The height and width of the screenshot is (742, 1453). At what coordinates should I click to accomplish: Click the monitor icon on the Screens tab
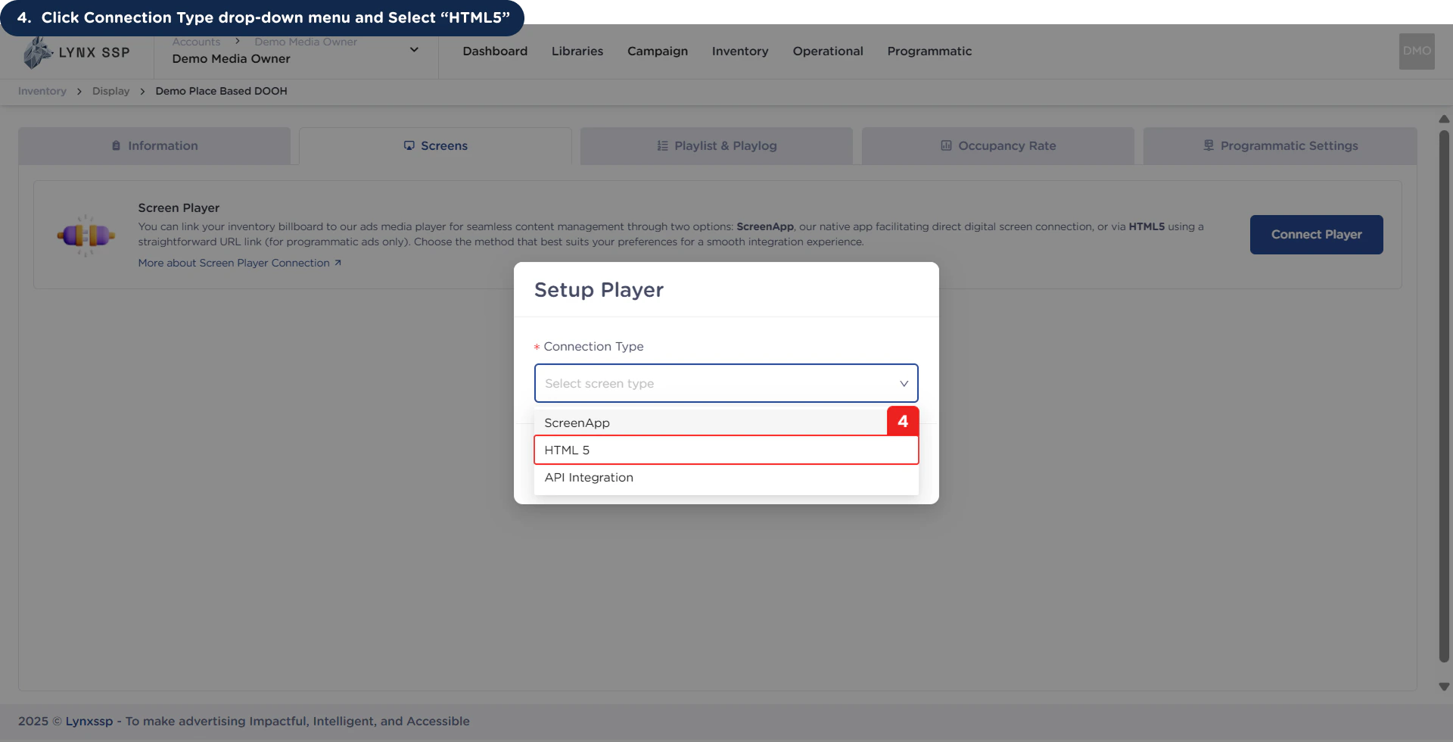pos(409,145)
